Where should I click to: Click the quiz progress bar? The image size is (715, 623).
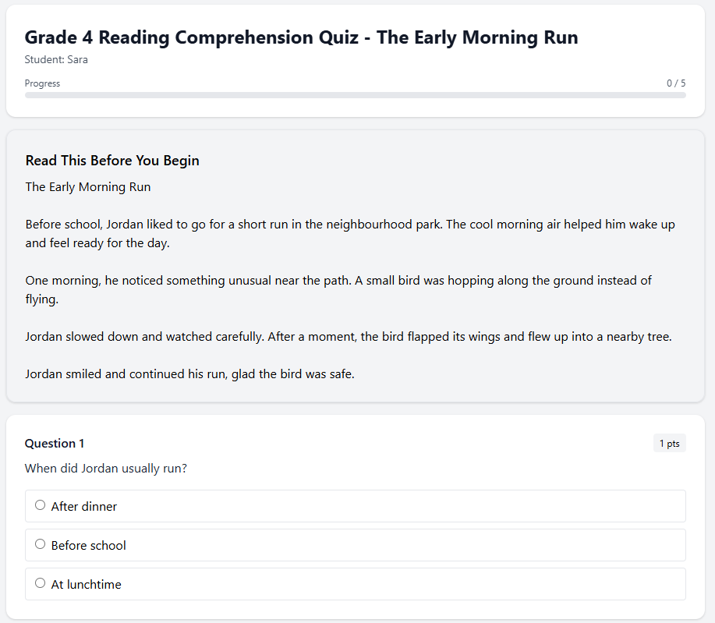[x=355, y=96]
